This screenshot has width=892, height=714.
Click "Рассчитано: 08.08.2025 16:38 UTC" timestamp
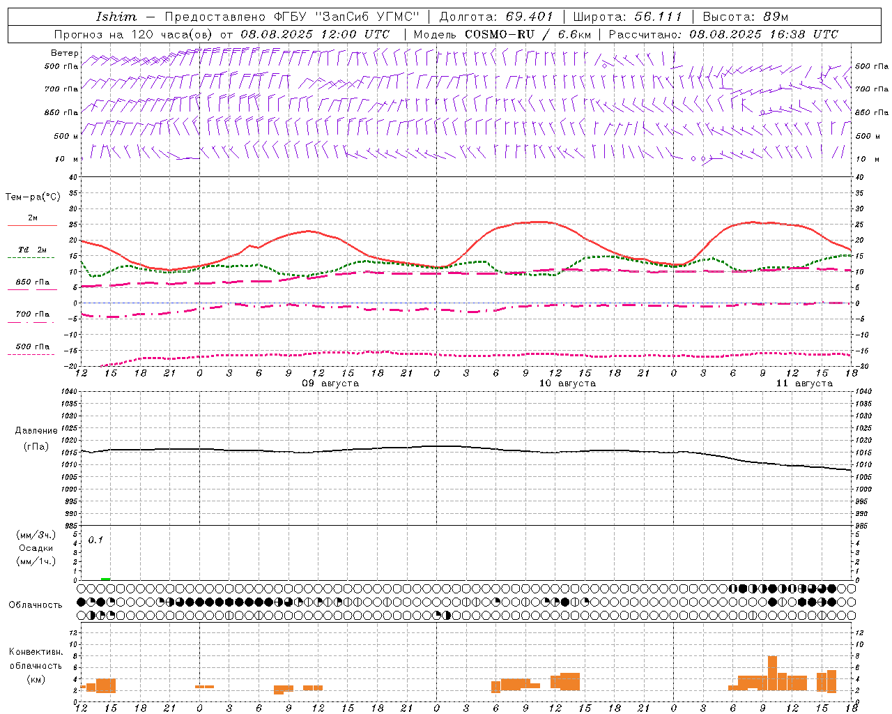click(723, 34)
